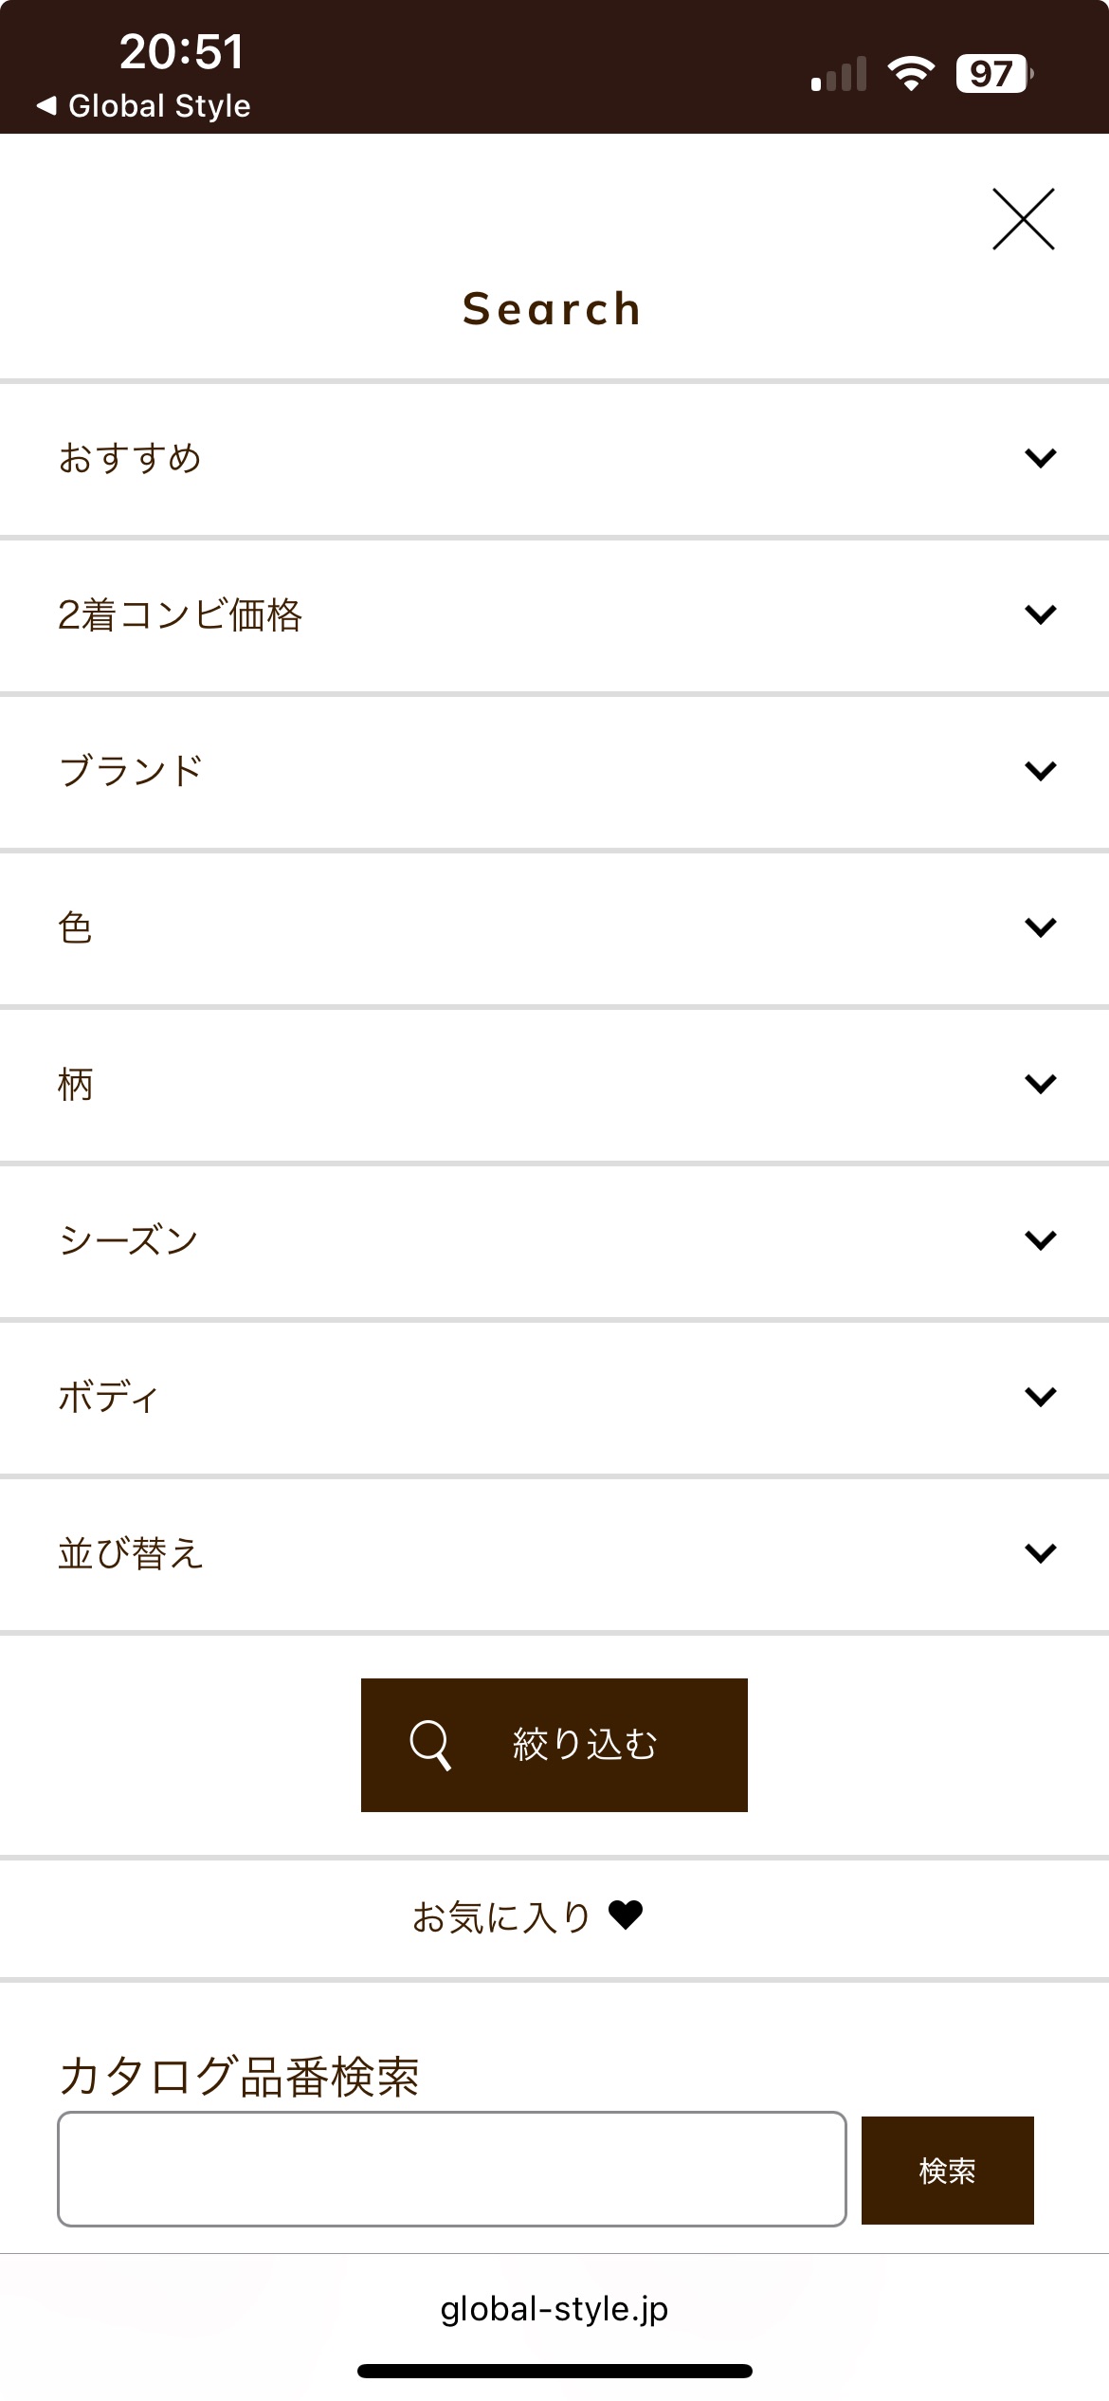Close the Search panel with the X icon
Screen dimensions: 1109x2401
click(1023, 219)
